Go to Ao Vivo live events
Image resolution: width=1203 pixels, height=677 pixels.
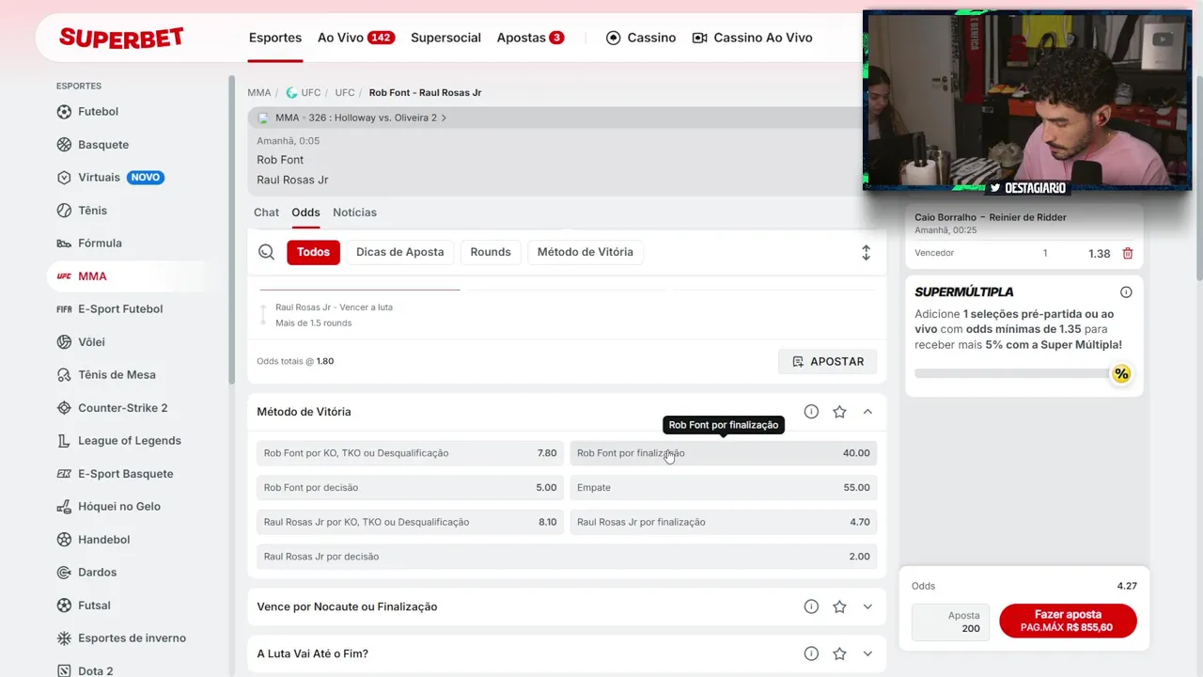click(x=356, y=38)
